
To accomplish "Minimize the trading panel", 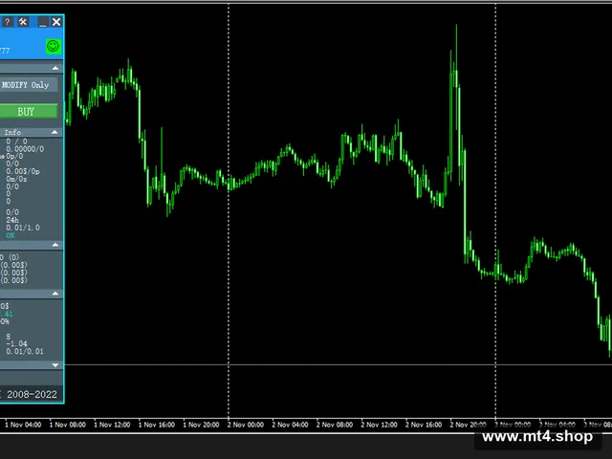I will click(42, 22).
